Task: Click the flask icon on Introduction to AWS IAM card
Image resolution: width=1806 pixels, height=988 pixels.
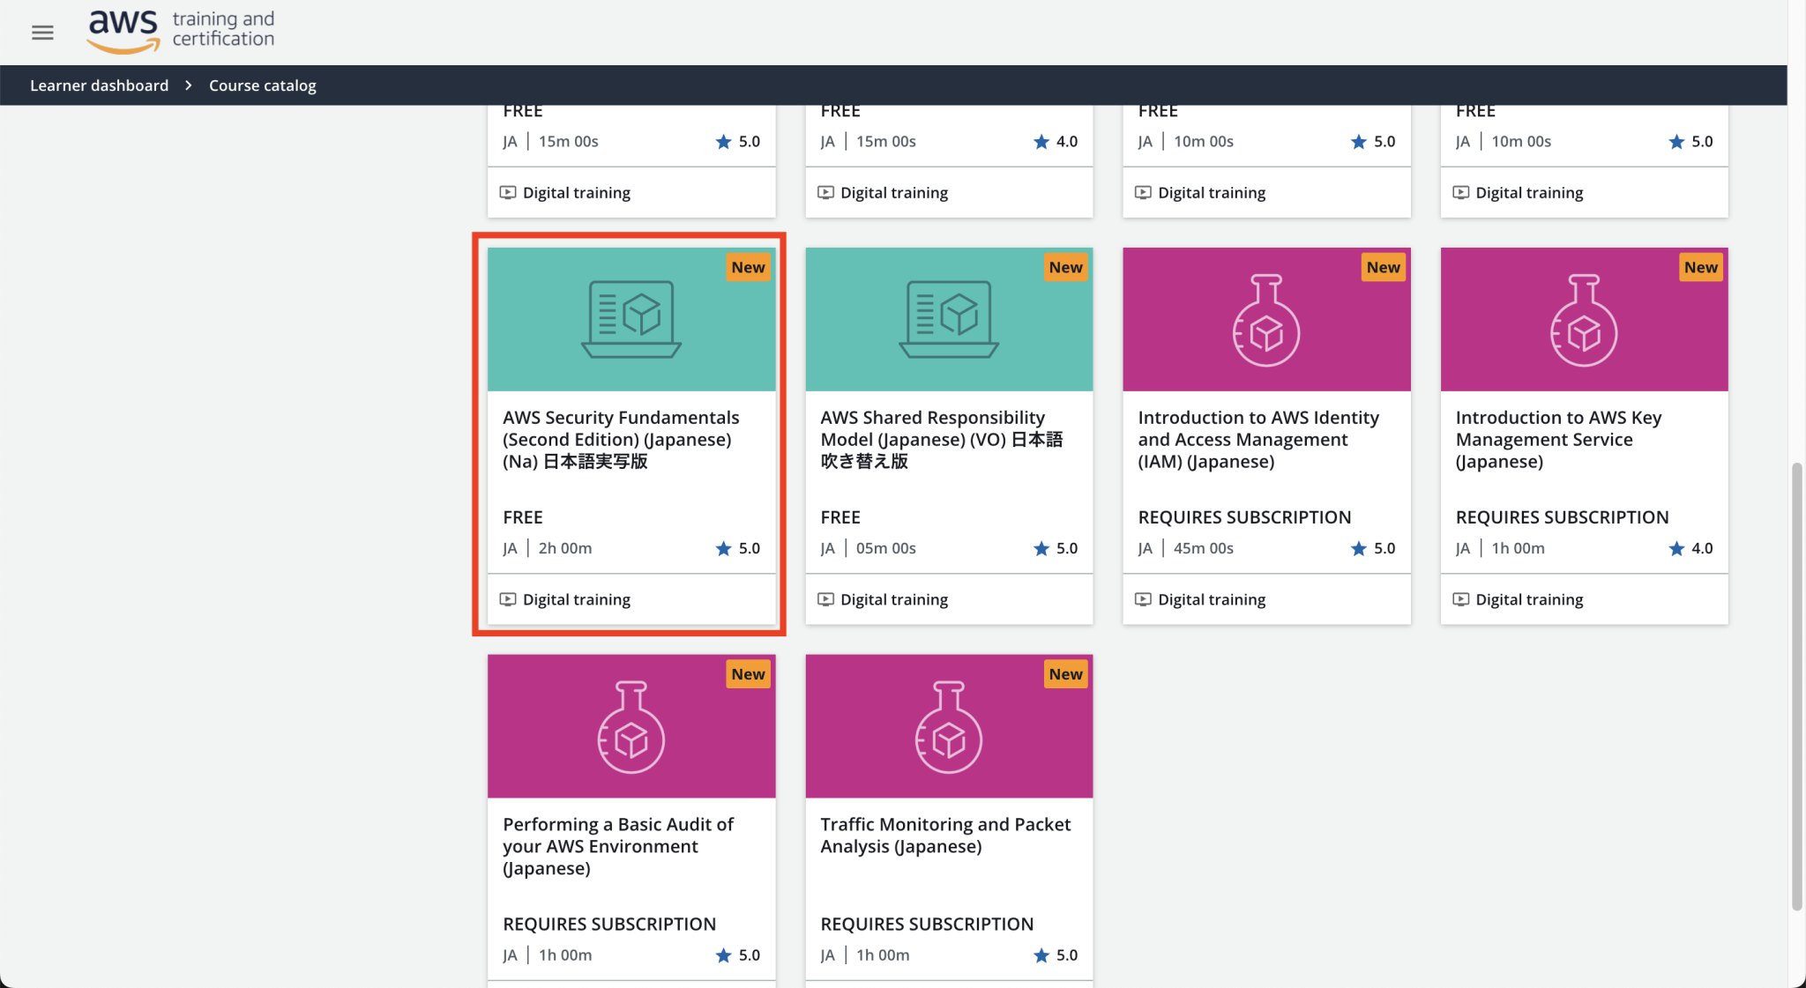Action: (x=1266, y=319)
